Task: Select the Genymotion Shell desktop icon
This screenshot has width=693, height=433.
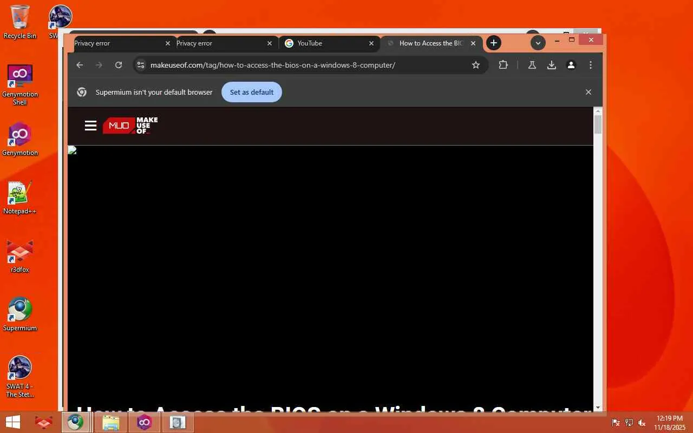Action: coord(20,85)
